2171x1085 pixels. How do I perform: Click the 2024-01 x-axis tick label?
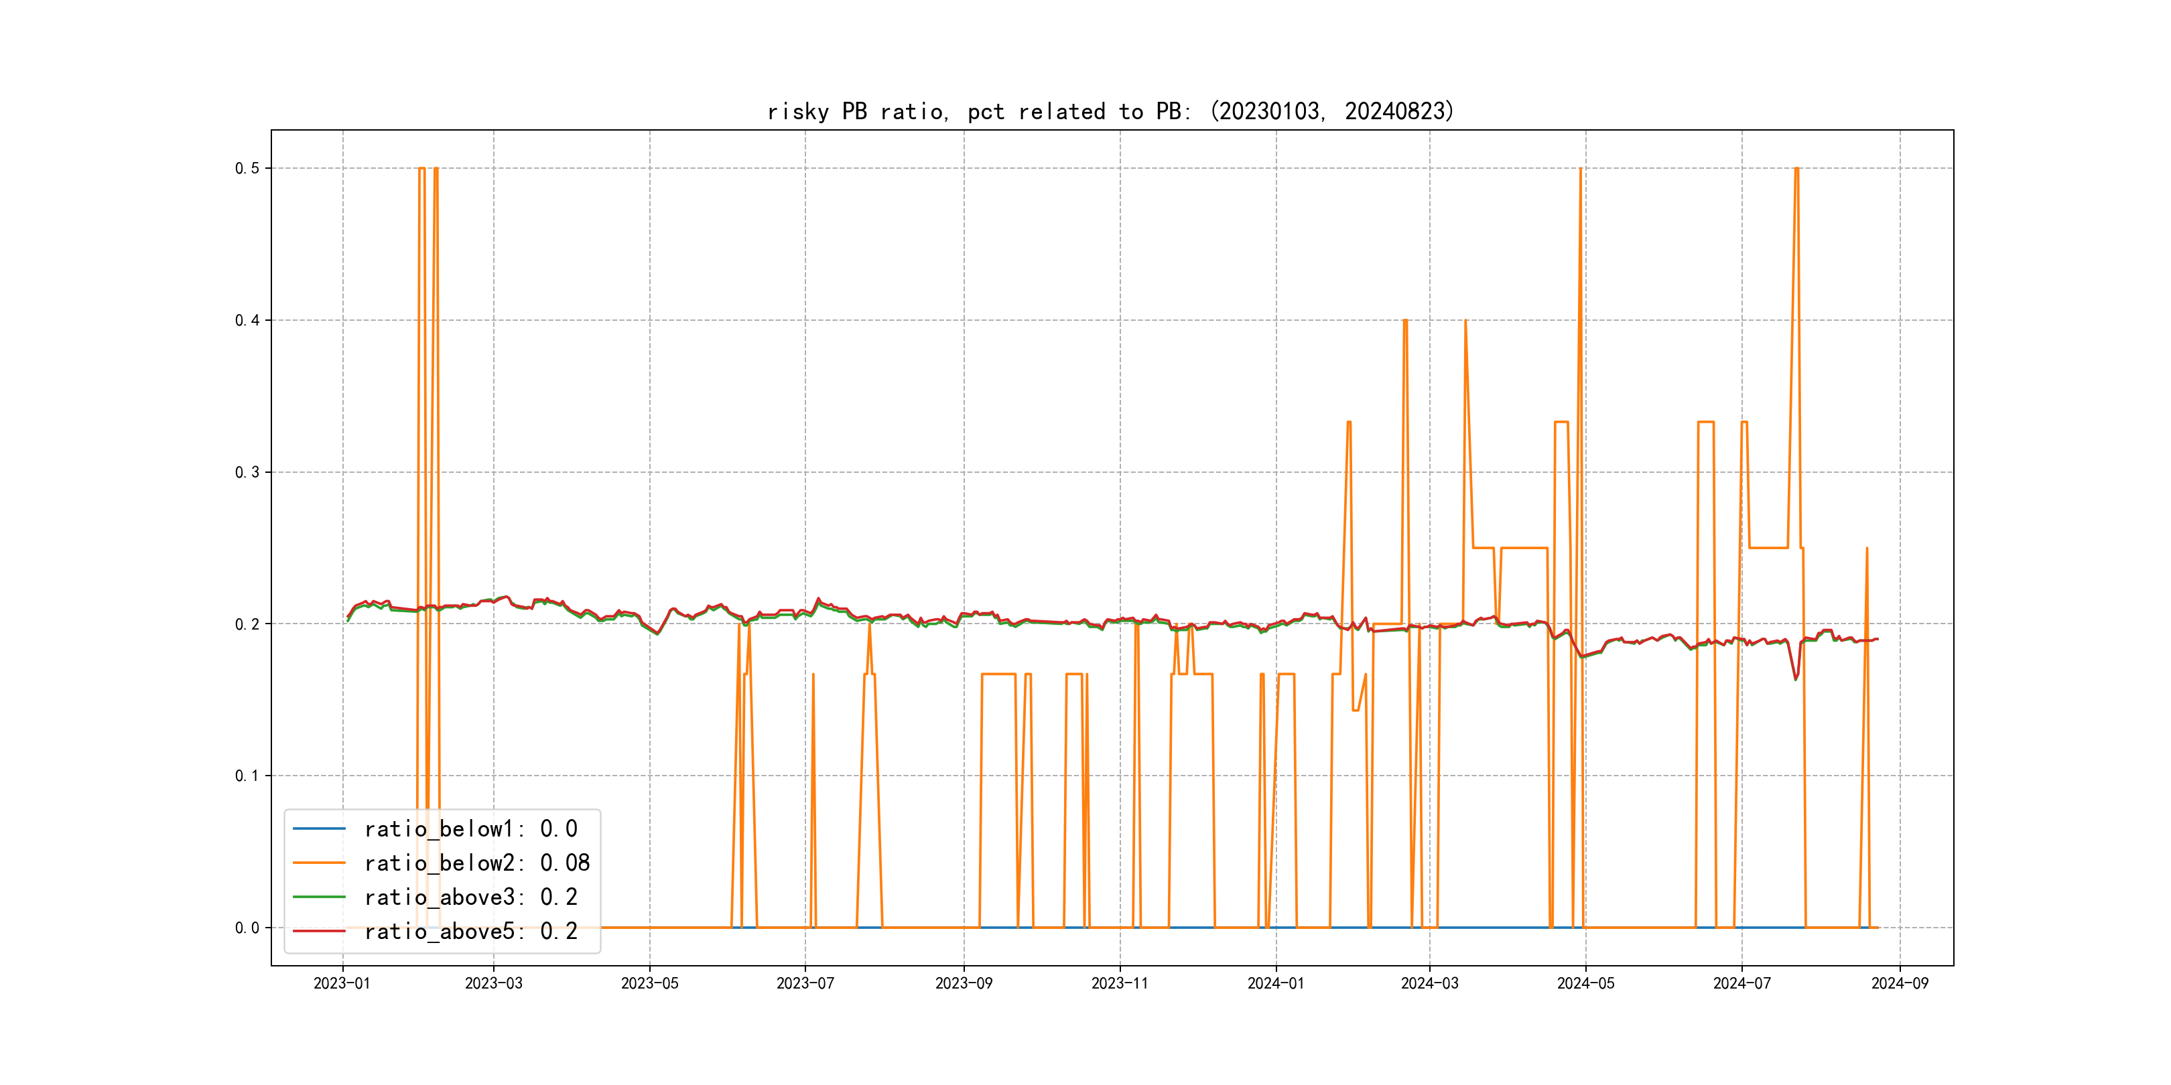tap(1276, 984)
